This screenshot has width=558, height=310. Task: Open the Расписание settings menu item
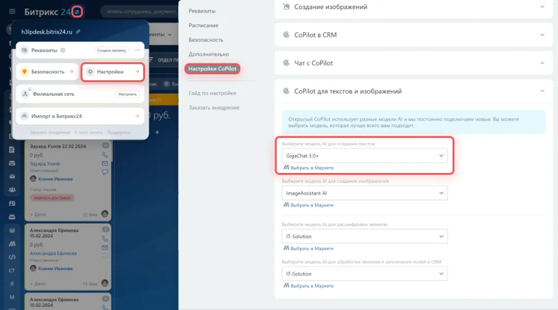pyautogui.click(x=203, y=26)
